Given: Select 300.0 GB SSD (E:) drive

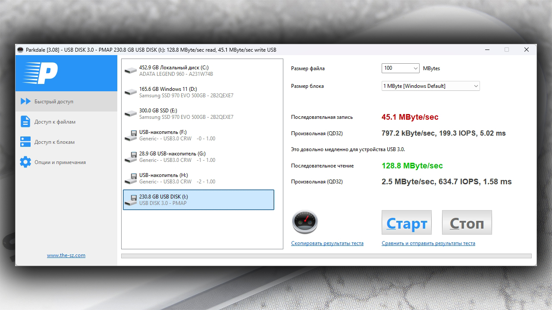Looking at the screenshot, I should tap(198, 114).
